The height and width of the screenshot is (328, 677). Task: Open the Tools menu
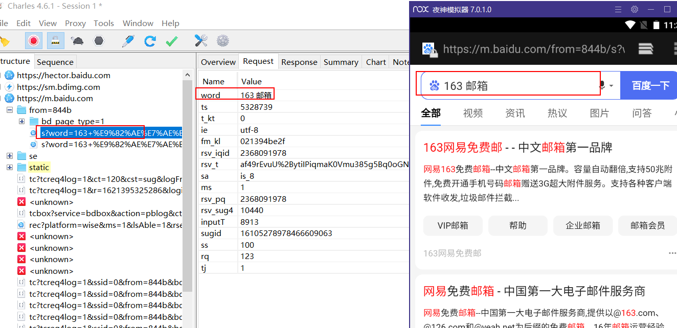[x=104, y=23]
